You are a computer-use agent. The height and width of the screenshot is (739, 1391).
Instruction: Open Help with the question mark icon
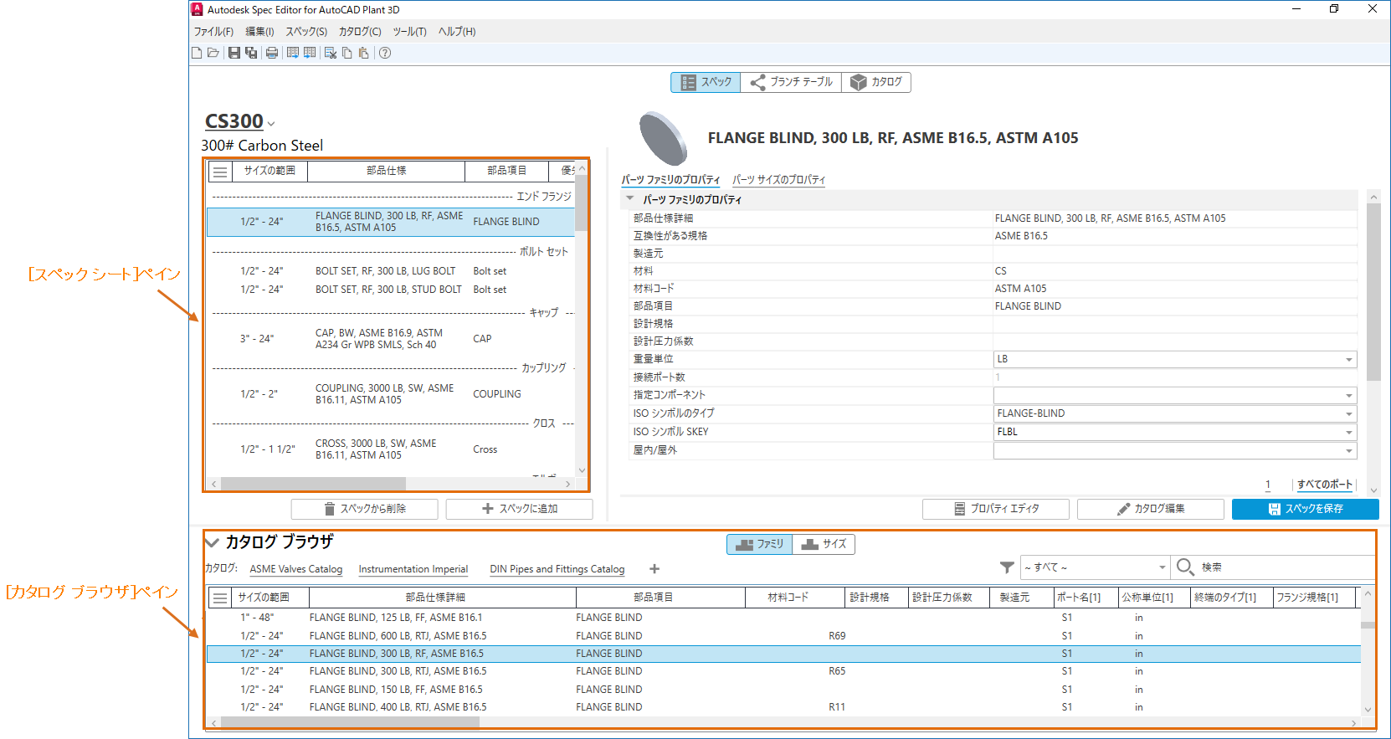[385, 53]
